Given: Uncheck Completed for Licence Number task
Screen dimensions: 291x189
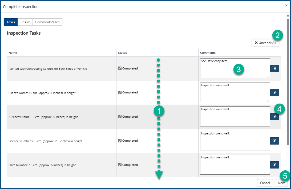Looking at the screenshot, I should [120, 141].
